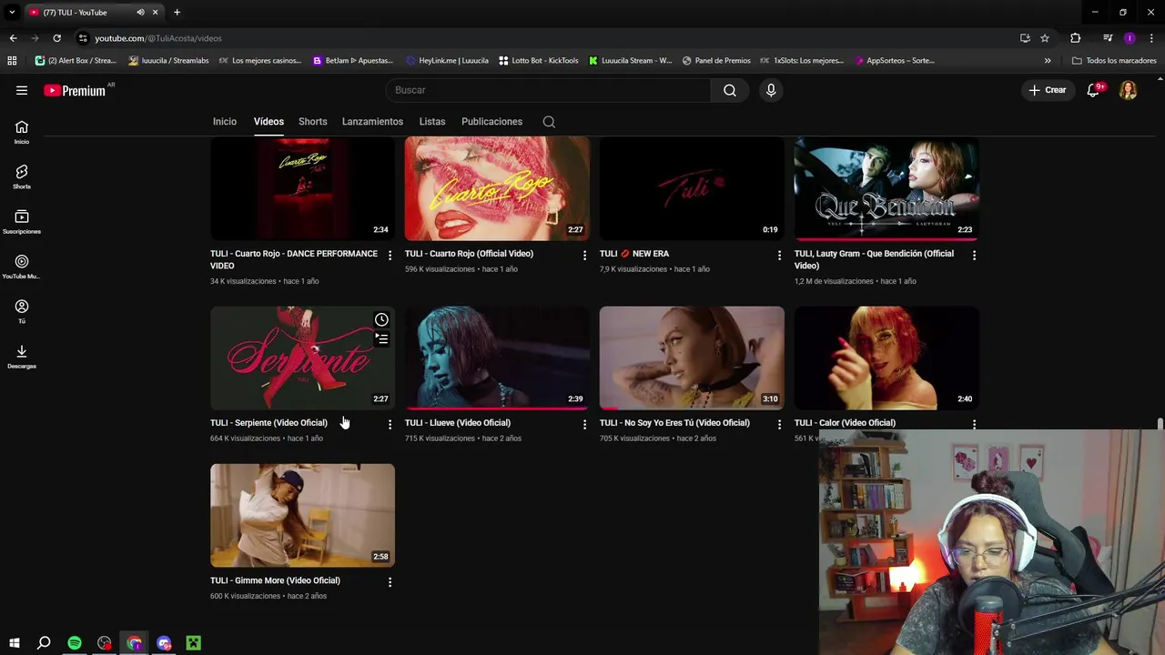Viewport: 1165px width, 655px height.
Task: Open the notifications bell
Action: tap(1094, 90)
